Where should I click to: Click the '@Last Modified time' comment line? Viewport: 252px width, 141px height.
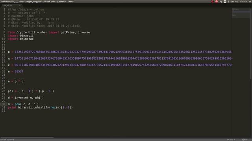[44, 26]
